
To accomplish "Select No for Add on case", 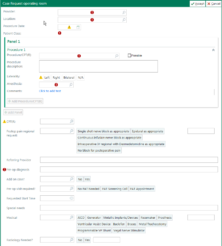I will pyautogui.click(x=80, y=179).
